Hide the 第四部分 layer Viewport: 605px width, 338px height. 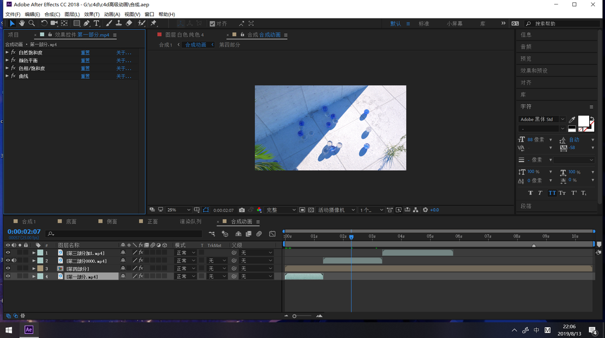tap(8, 269)
